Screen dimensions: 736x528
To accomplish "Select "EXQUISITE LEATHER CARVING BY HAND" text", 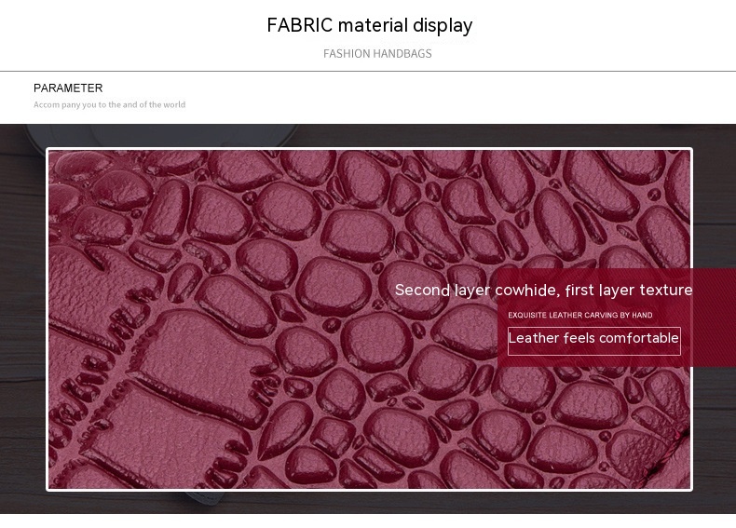I will click(579, 316).
